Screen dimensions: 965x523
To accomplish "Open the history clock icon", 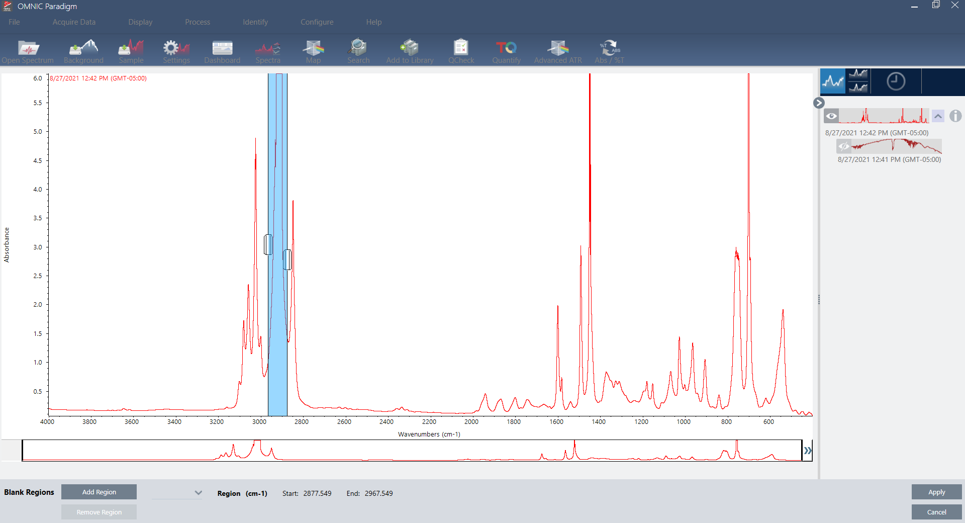I will point(896,81).
